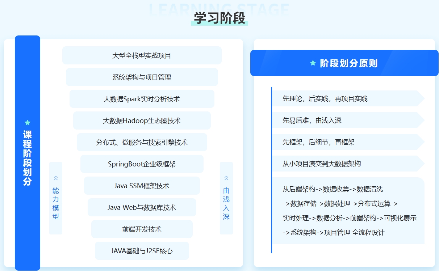Click the 课程阶段划分 vertical banner text
The width and height of the screenshot is (439, 271).
[28, 158]
